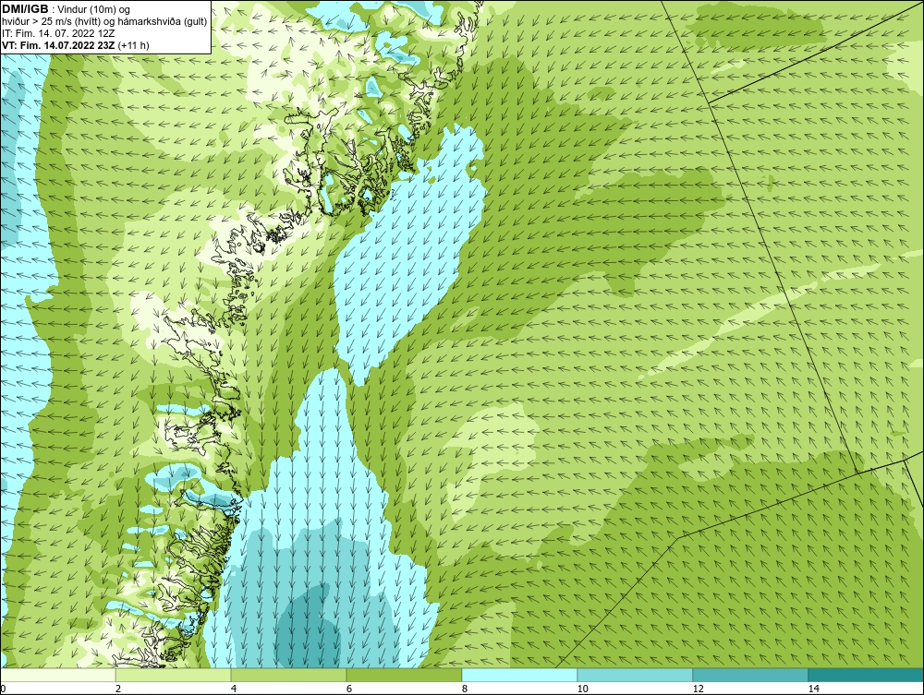This screenshot has width=924, height=695.
Task: Click the 2-4 m/s light green swatch
Action: (174, 675)
